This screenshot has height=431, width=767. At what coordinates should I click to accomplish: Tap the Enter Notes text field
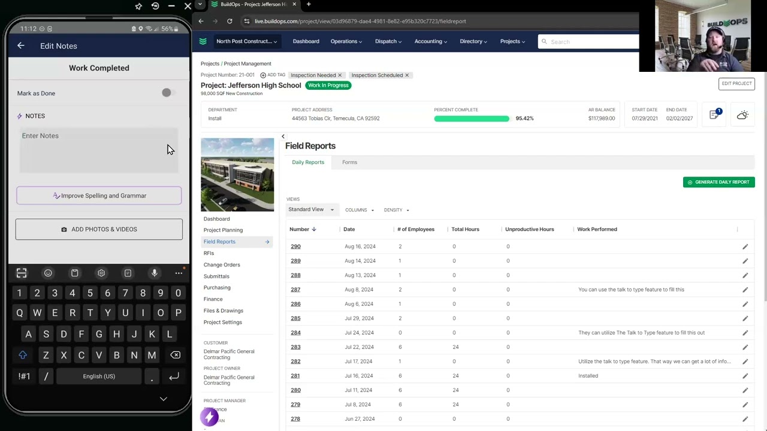(99, 150)
